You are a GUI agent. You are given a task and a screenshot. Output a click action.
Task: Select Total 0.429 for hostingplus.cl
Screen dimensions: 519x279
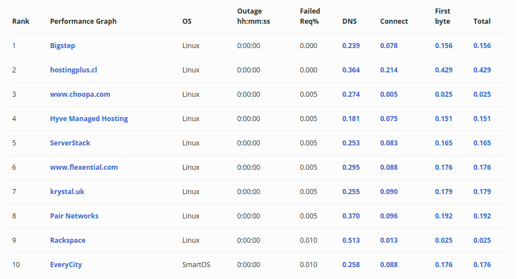pos(482,70)
